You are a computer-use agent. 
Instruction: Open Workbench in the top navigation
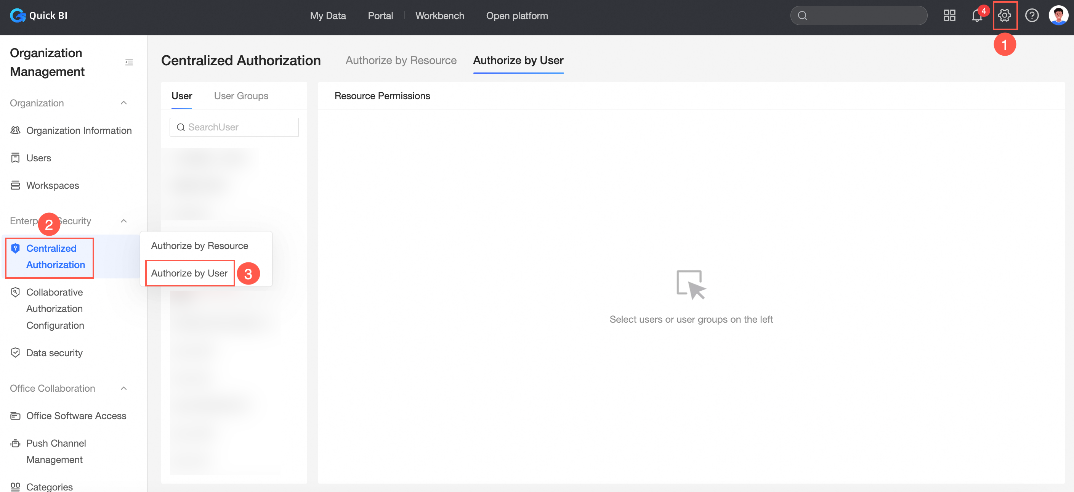point(439,15)
